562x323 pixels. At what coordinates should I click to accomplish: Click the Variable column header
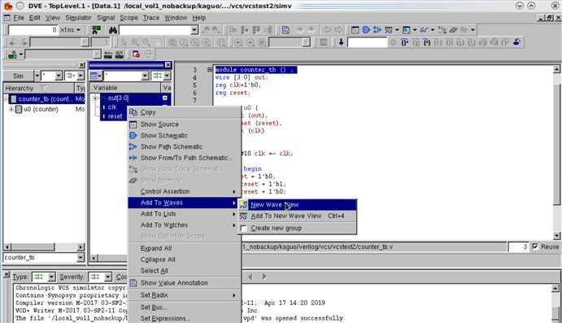click(x=125, y=88)
